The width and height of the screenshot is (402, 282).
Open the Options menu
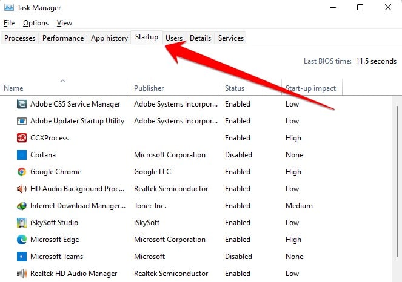click(x=36, y=23)
